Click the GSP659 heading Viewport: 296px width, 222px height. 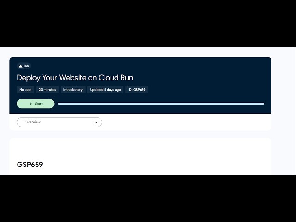(x=30, y=165)
